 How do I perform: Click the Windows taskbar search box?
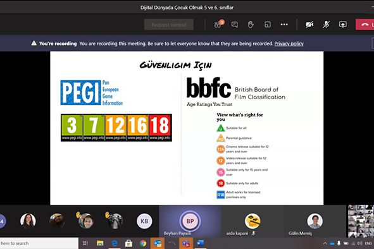pyautogui.click(x=39, y=243)
